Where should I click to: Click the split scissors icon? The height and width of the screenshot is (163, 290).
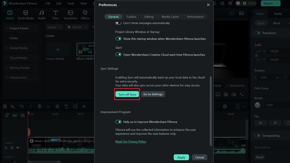(x=48, y=106)
